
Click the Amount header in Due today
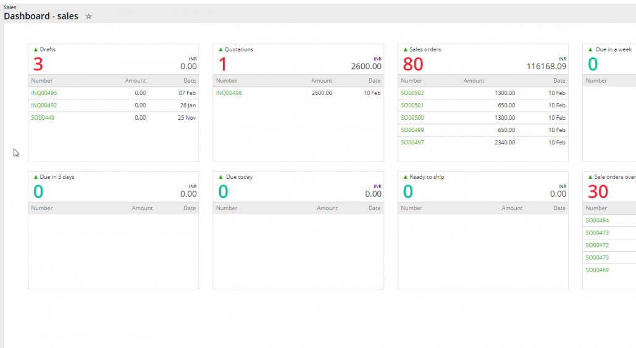(x=327, y=208)
